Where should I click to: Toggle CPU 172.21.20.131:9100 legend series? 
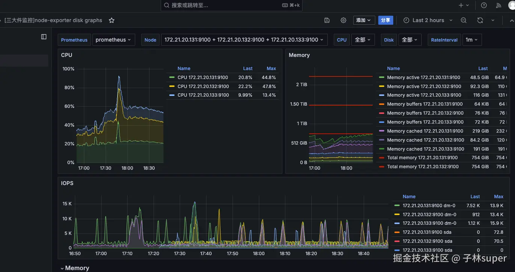[x=203, y=78]
